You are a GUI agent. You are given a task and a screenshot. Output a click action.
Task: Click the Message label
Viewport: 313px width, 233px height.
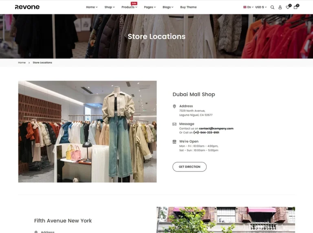point(187,124)
